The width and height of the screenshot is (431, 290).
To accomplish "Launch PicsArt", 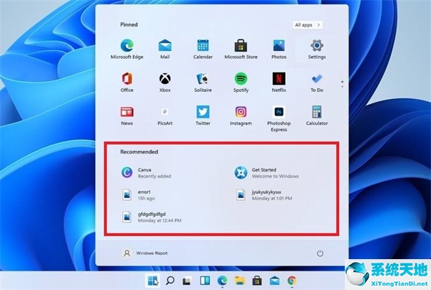I will pos(165,116).
